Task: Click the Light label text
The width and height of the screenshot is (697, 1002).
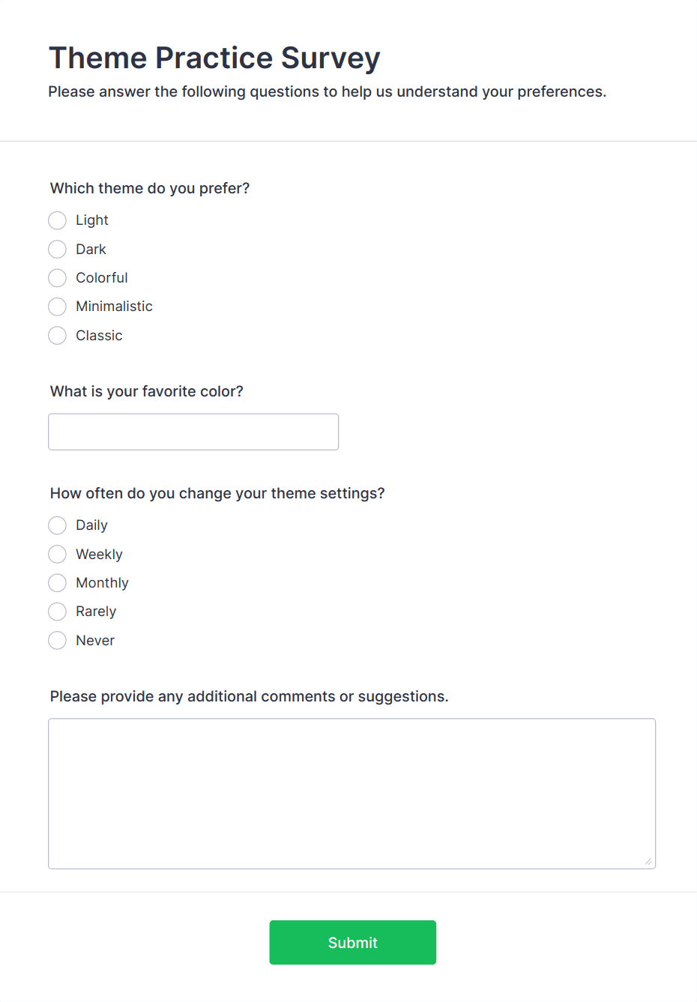Action: coord(92,220)
